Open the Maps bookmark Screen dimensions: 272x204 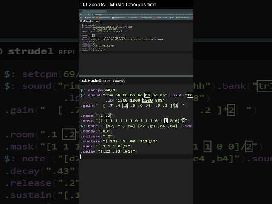165,18
